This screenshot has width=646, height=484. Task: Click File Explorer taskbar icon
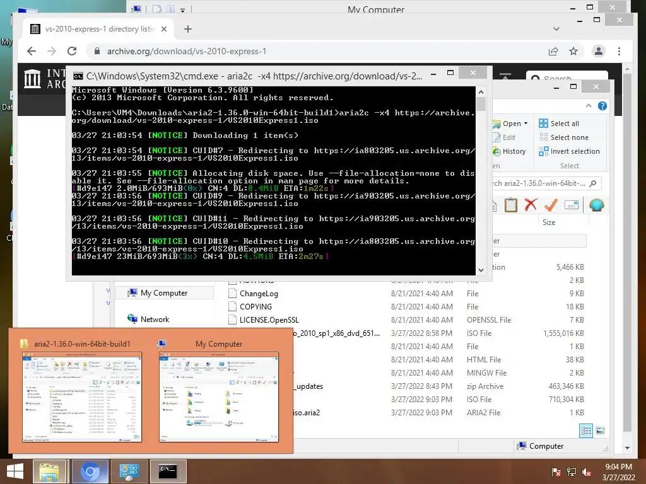[x=49, y=471]
